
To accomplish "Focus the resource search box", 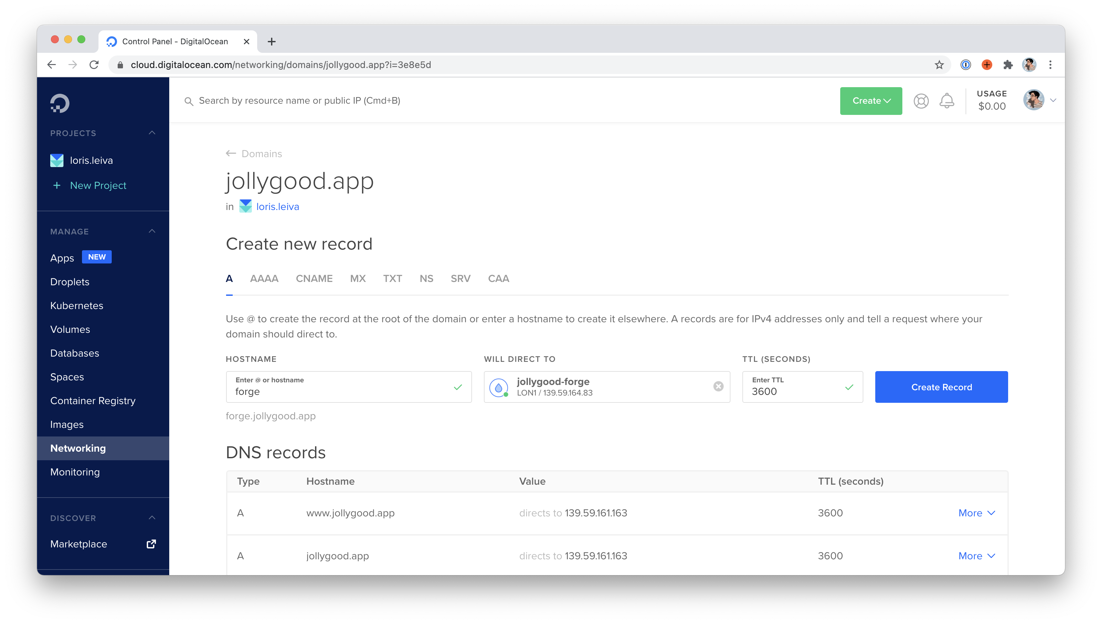I will point(299,101).
